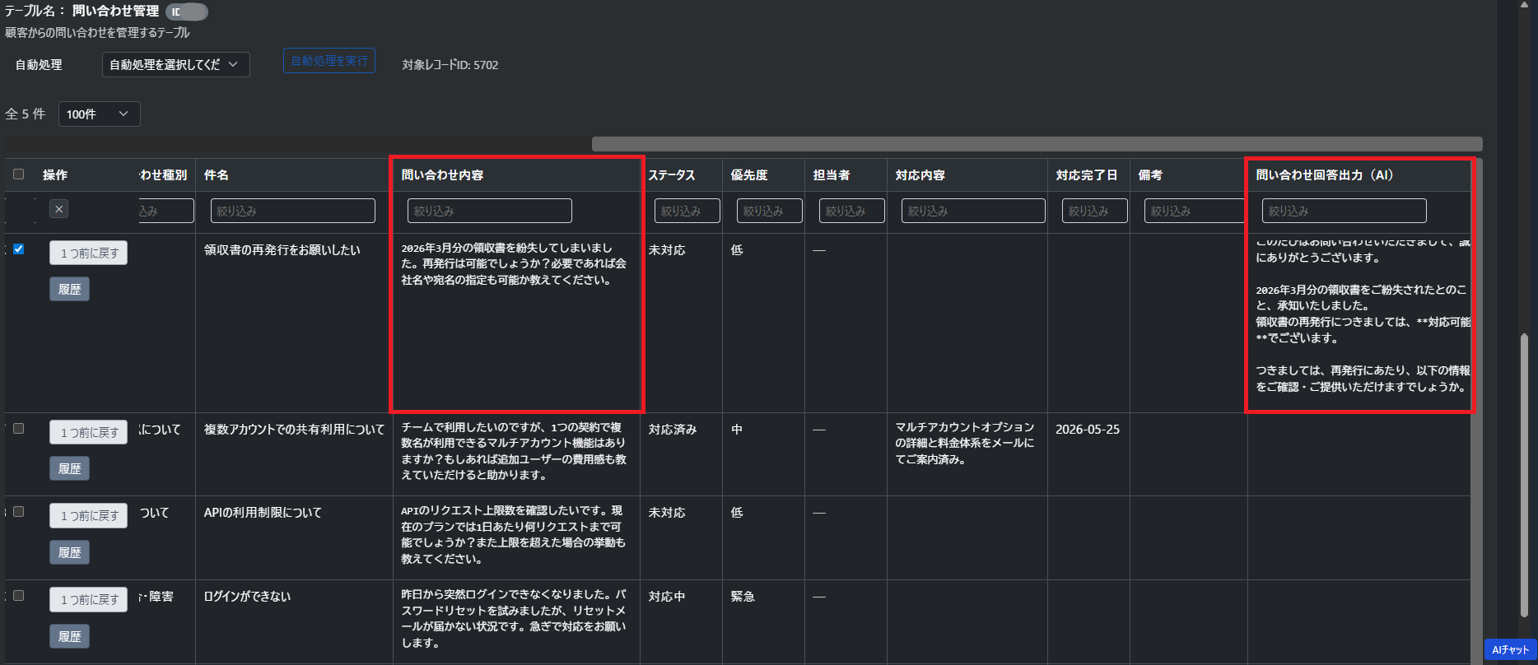Click 履歴 in 複数アカウント row

69,468
